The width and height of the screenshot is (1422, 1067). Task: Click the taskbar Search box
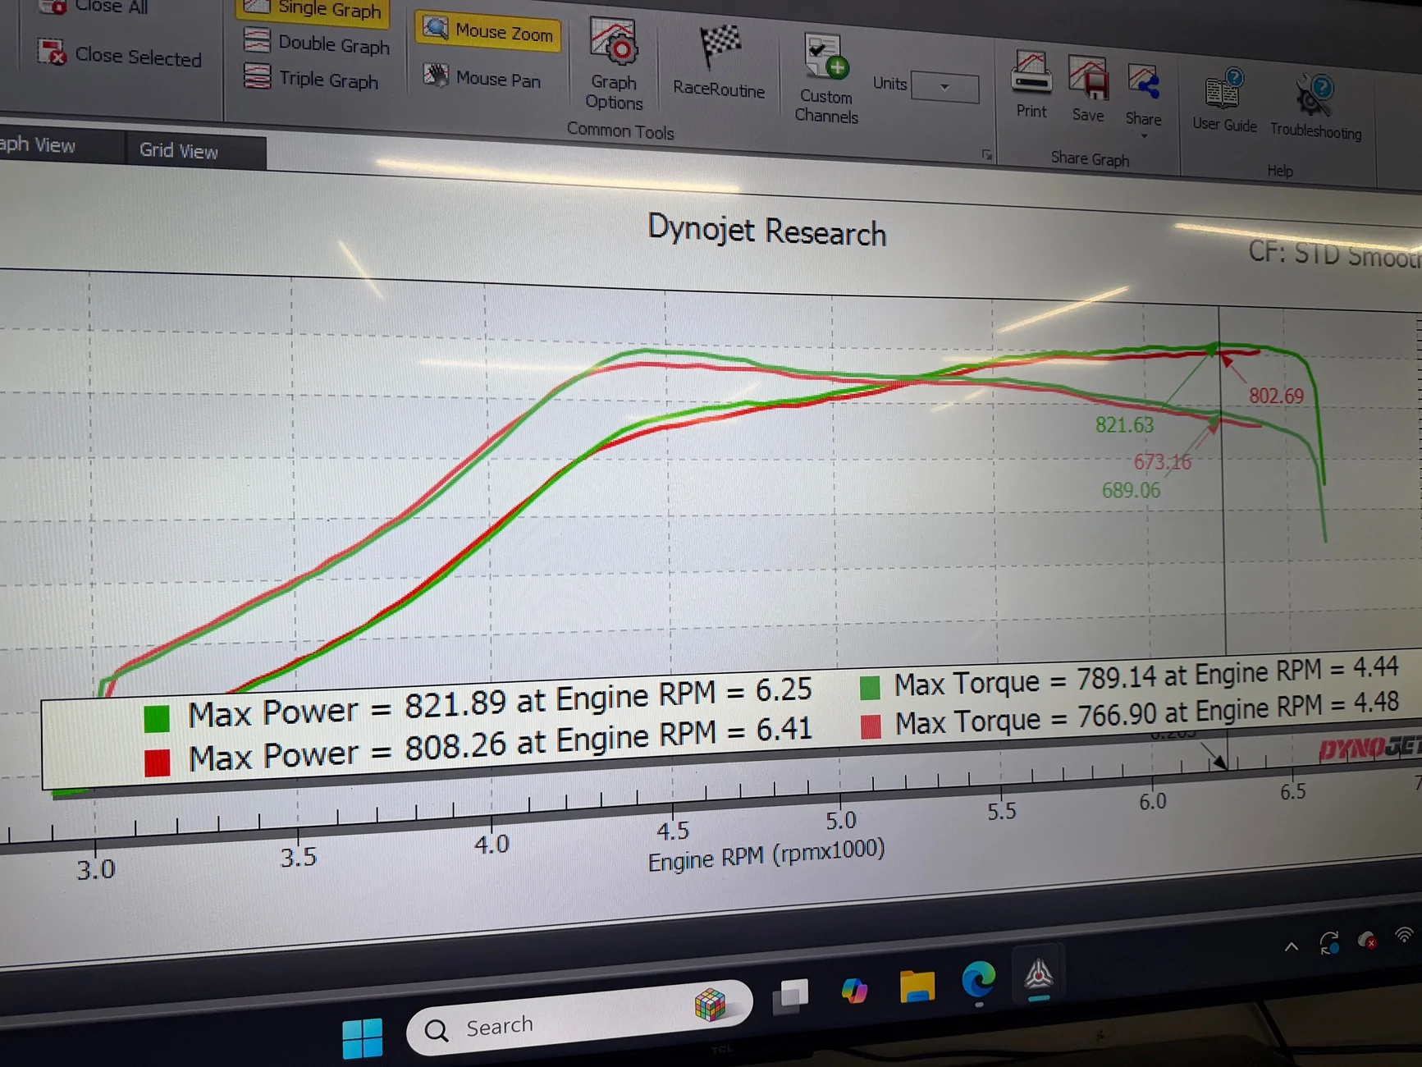tap(579, 1019)
